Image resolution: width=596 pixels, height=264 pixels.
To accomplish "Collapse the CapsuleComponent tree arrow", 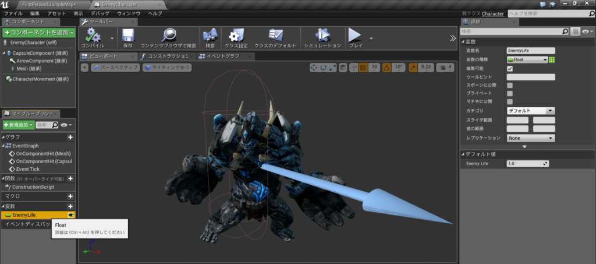I will [x=4, y=53].
